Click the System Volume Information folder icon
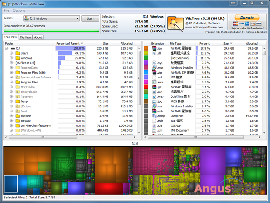Viewport: 270px width, 203px height. pos(18,77)
